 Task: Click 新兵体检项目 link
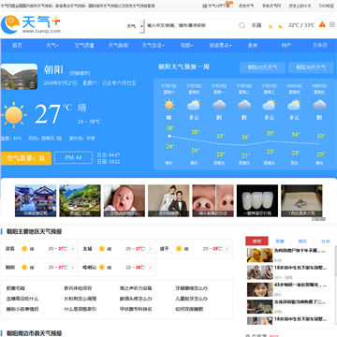[x=78, y=288]
